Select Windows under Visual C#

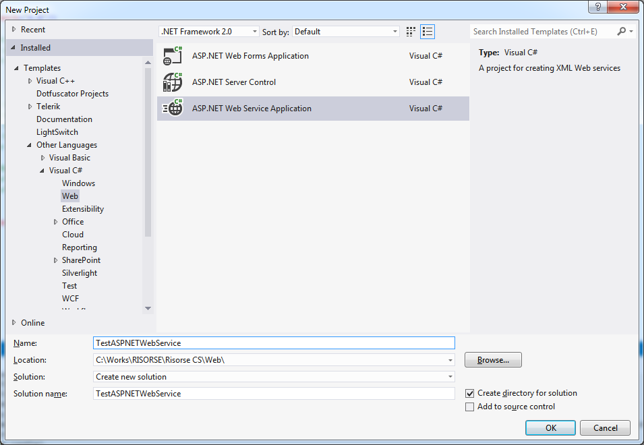click(78, 183)
